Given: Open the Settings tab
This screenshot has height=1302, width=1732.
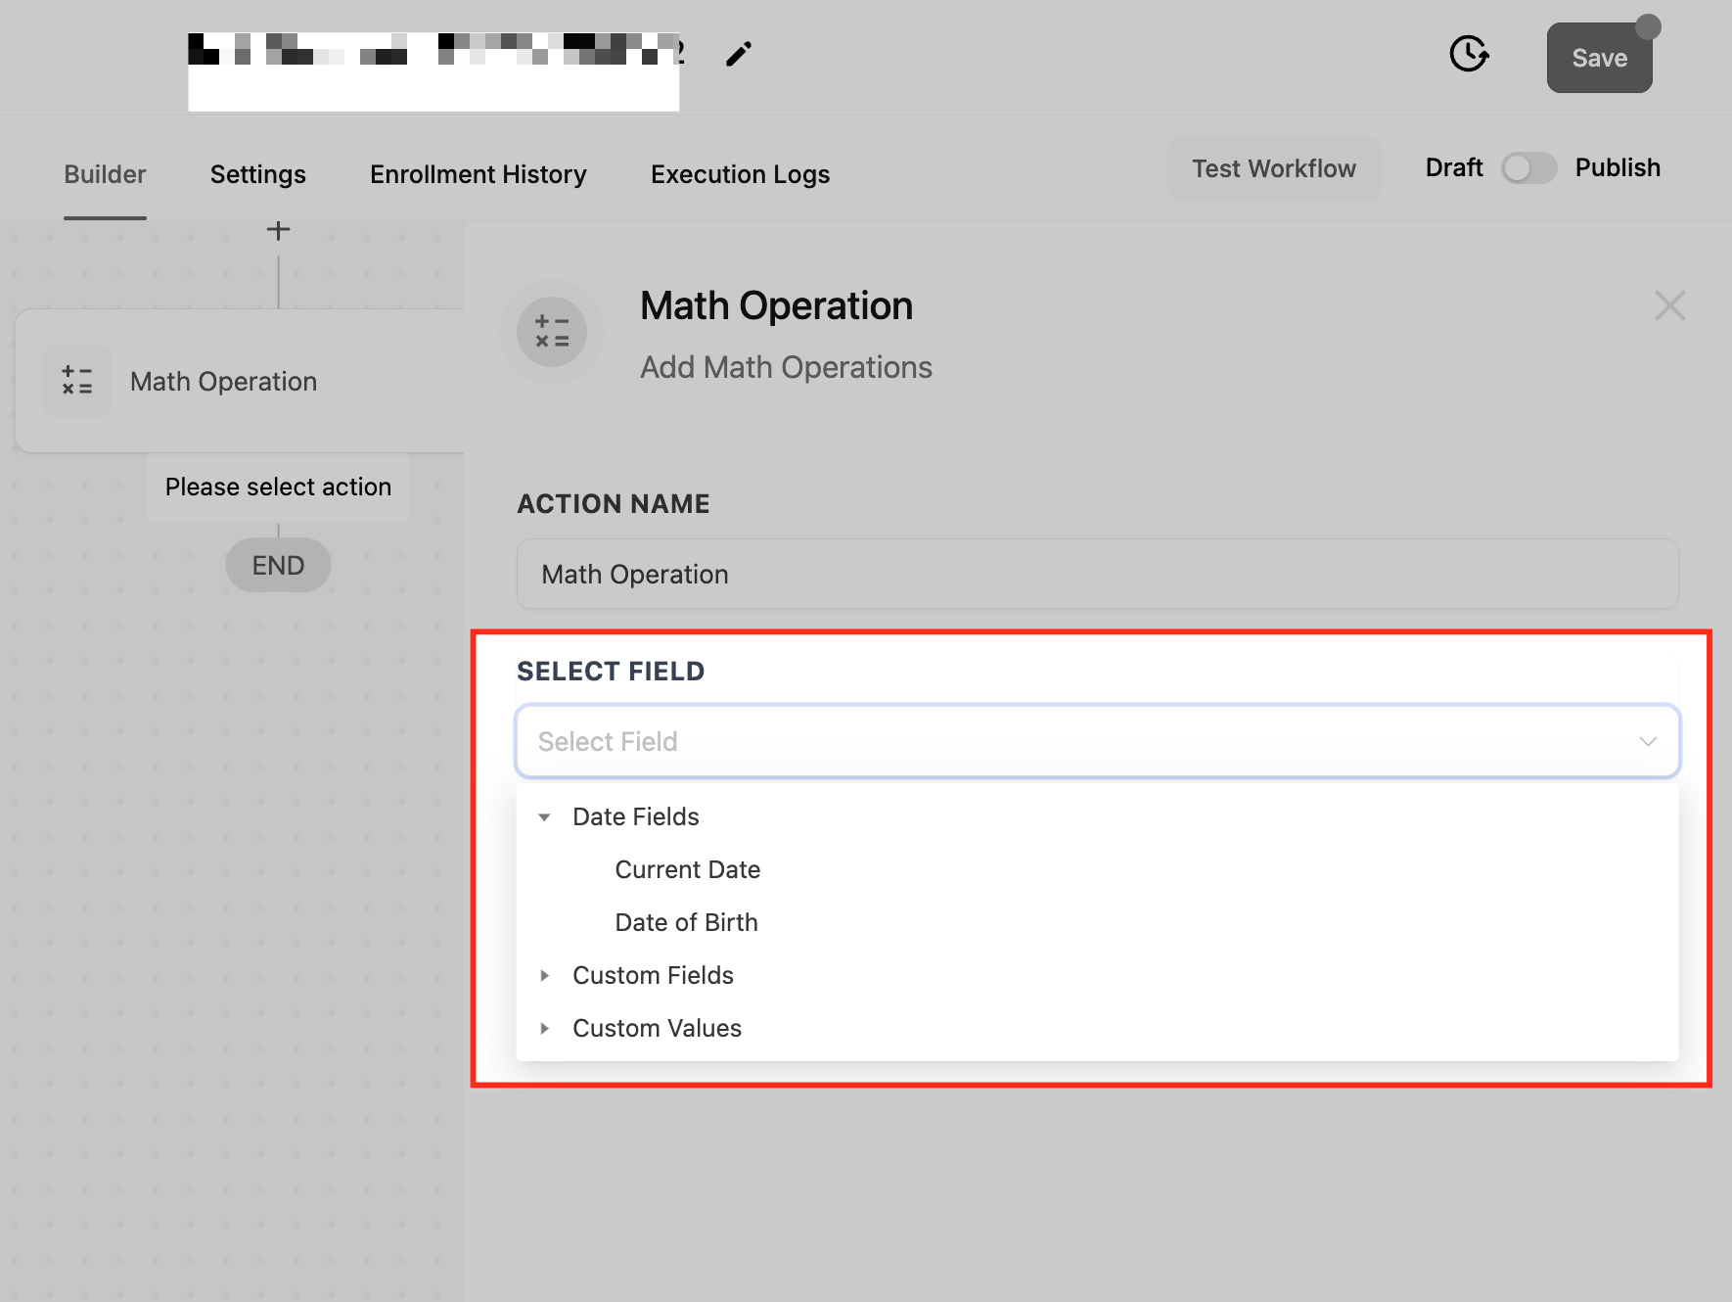Looking at the screenshot, I should pos(258,174).
